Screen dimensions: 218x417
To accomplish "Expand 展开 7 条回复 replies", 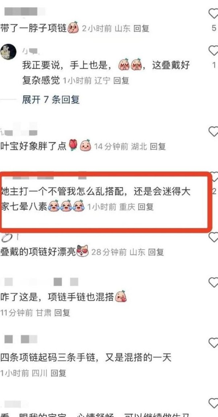I will coord(51,100).
